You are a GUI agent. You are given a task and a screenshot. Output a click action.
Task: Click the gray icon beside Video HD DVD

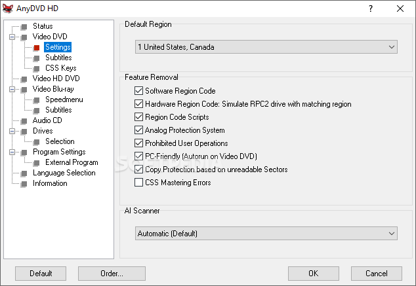(24, 79)
